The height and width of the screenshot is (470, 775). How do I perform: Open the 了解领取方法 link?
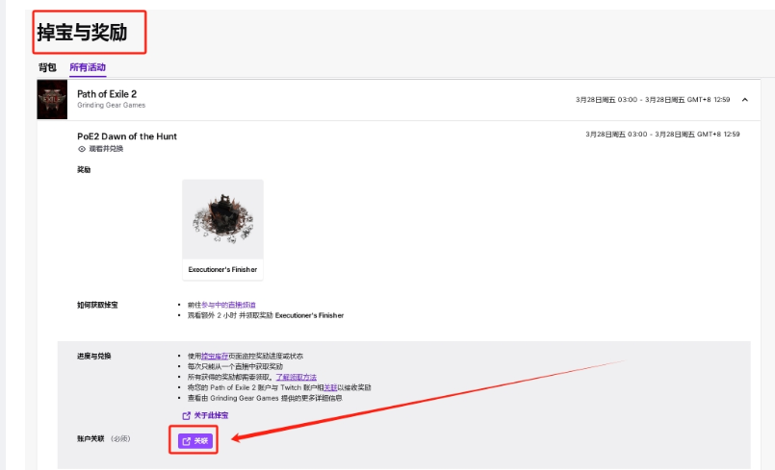pyautogui.click(x=297, y=377)
